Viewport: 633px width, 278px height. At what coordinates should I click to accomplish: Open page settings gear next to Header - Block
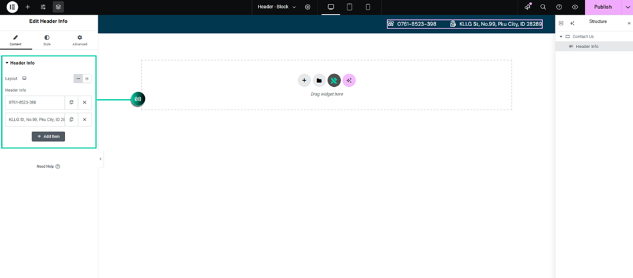click(x=308, y=7)
